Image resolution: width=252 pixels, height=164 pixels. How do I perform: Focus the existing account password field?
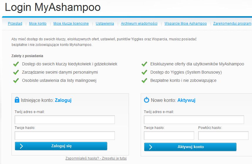[65, 136]
